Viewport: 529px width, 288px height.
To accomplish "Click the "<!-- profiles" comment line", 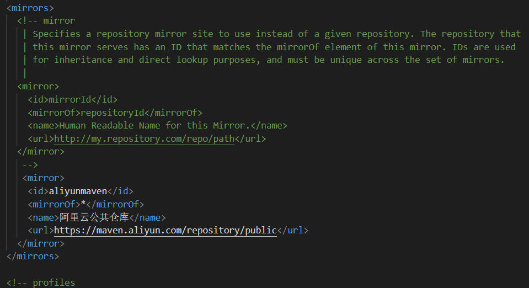I will click(x=41, y=283).
